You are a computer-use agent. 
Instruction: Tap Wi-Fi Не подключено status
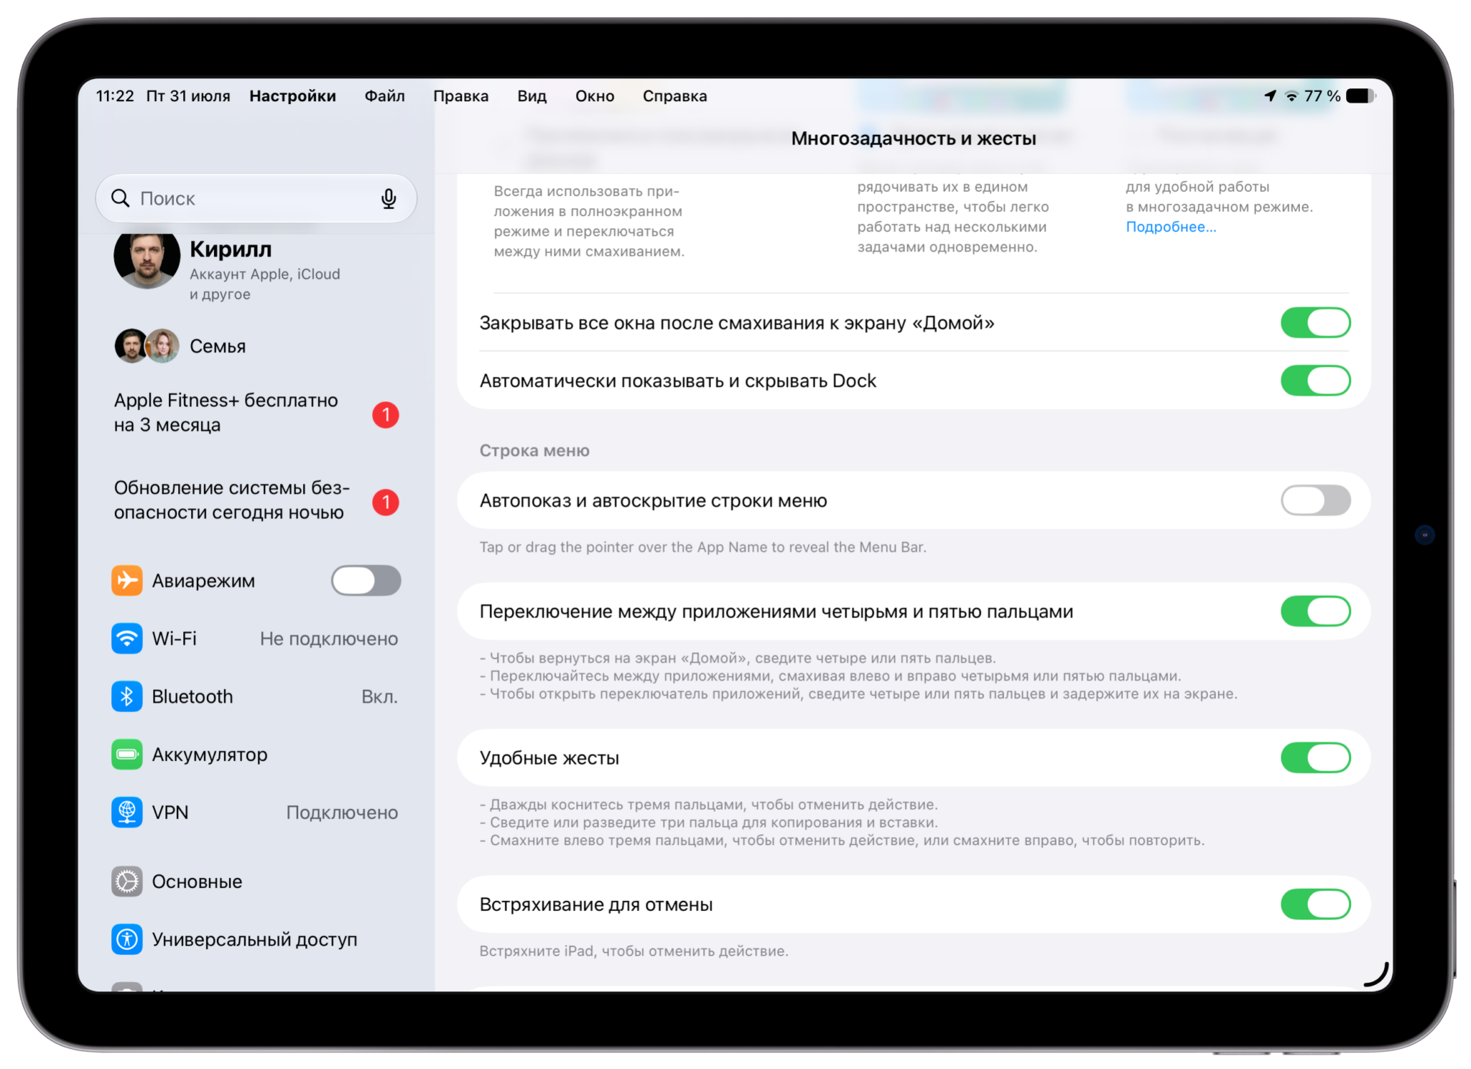click(x=328, y=638)
